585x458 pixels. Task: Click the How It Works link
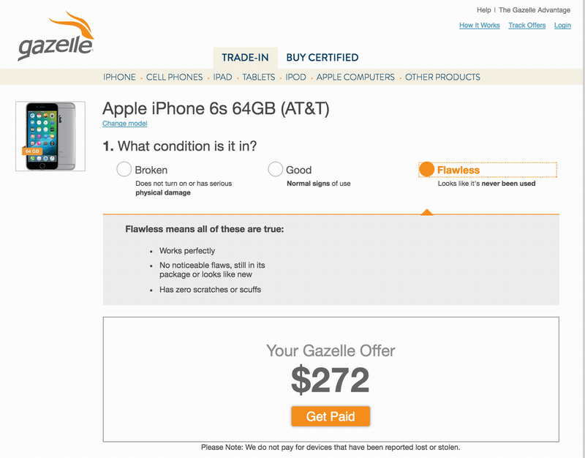click(479, 25)
